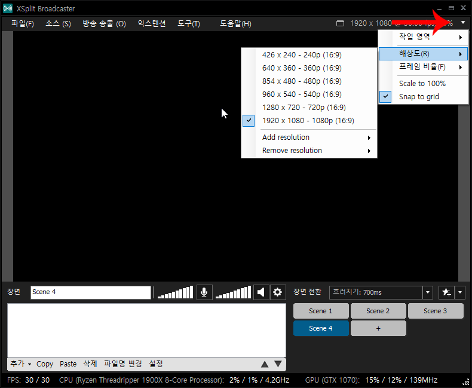
Task: Mute the speaker volume icon
Action: coord(261,292)
